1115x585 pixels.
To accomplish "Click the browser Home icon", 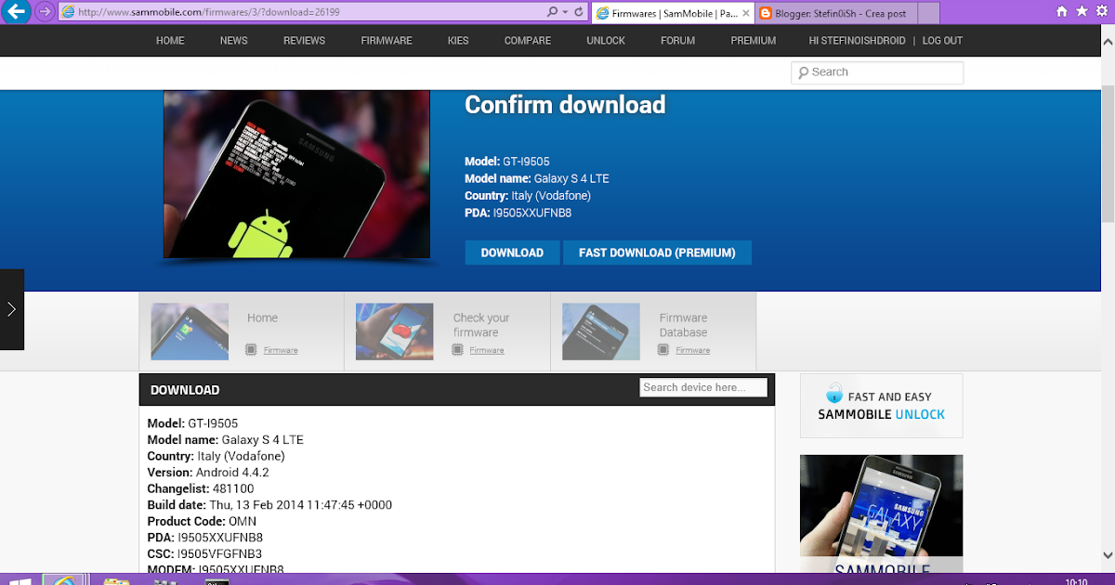I will point(1062,11).
